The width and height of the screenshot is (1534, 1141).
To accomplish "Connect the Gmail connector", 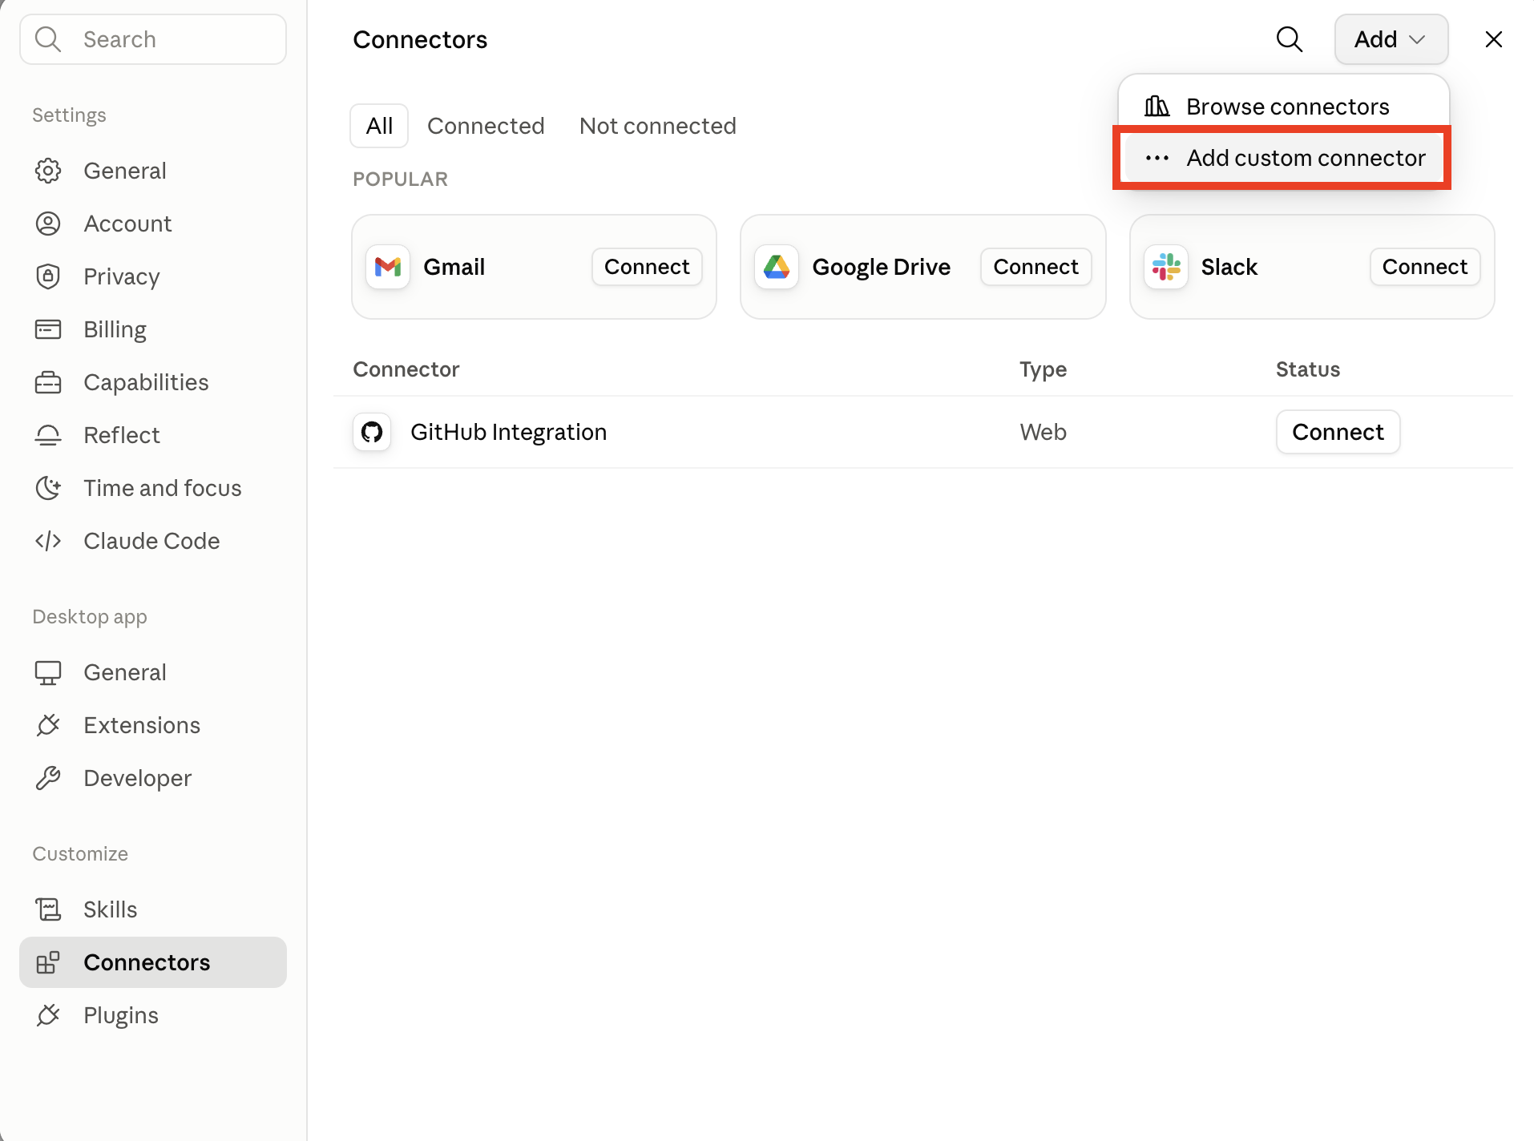I will click(x=647, y=267).
